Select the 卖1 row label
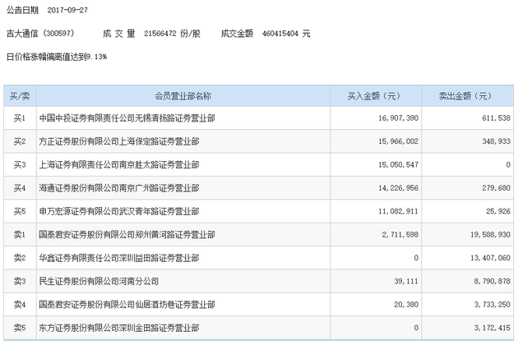The width and height of the screenshot is (518, 345). coord(20,235)
